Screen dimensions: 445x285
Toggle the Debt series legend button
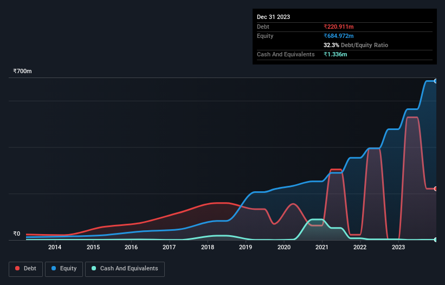pos(25,269)
